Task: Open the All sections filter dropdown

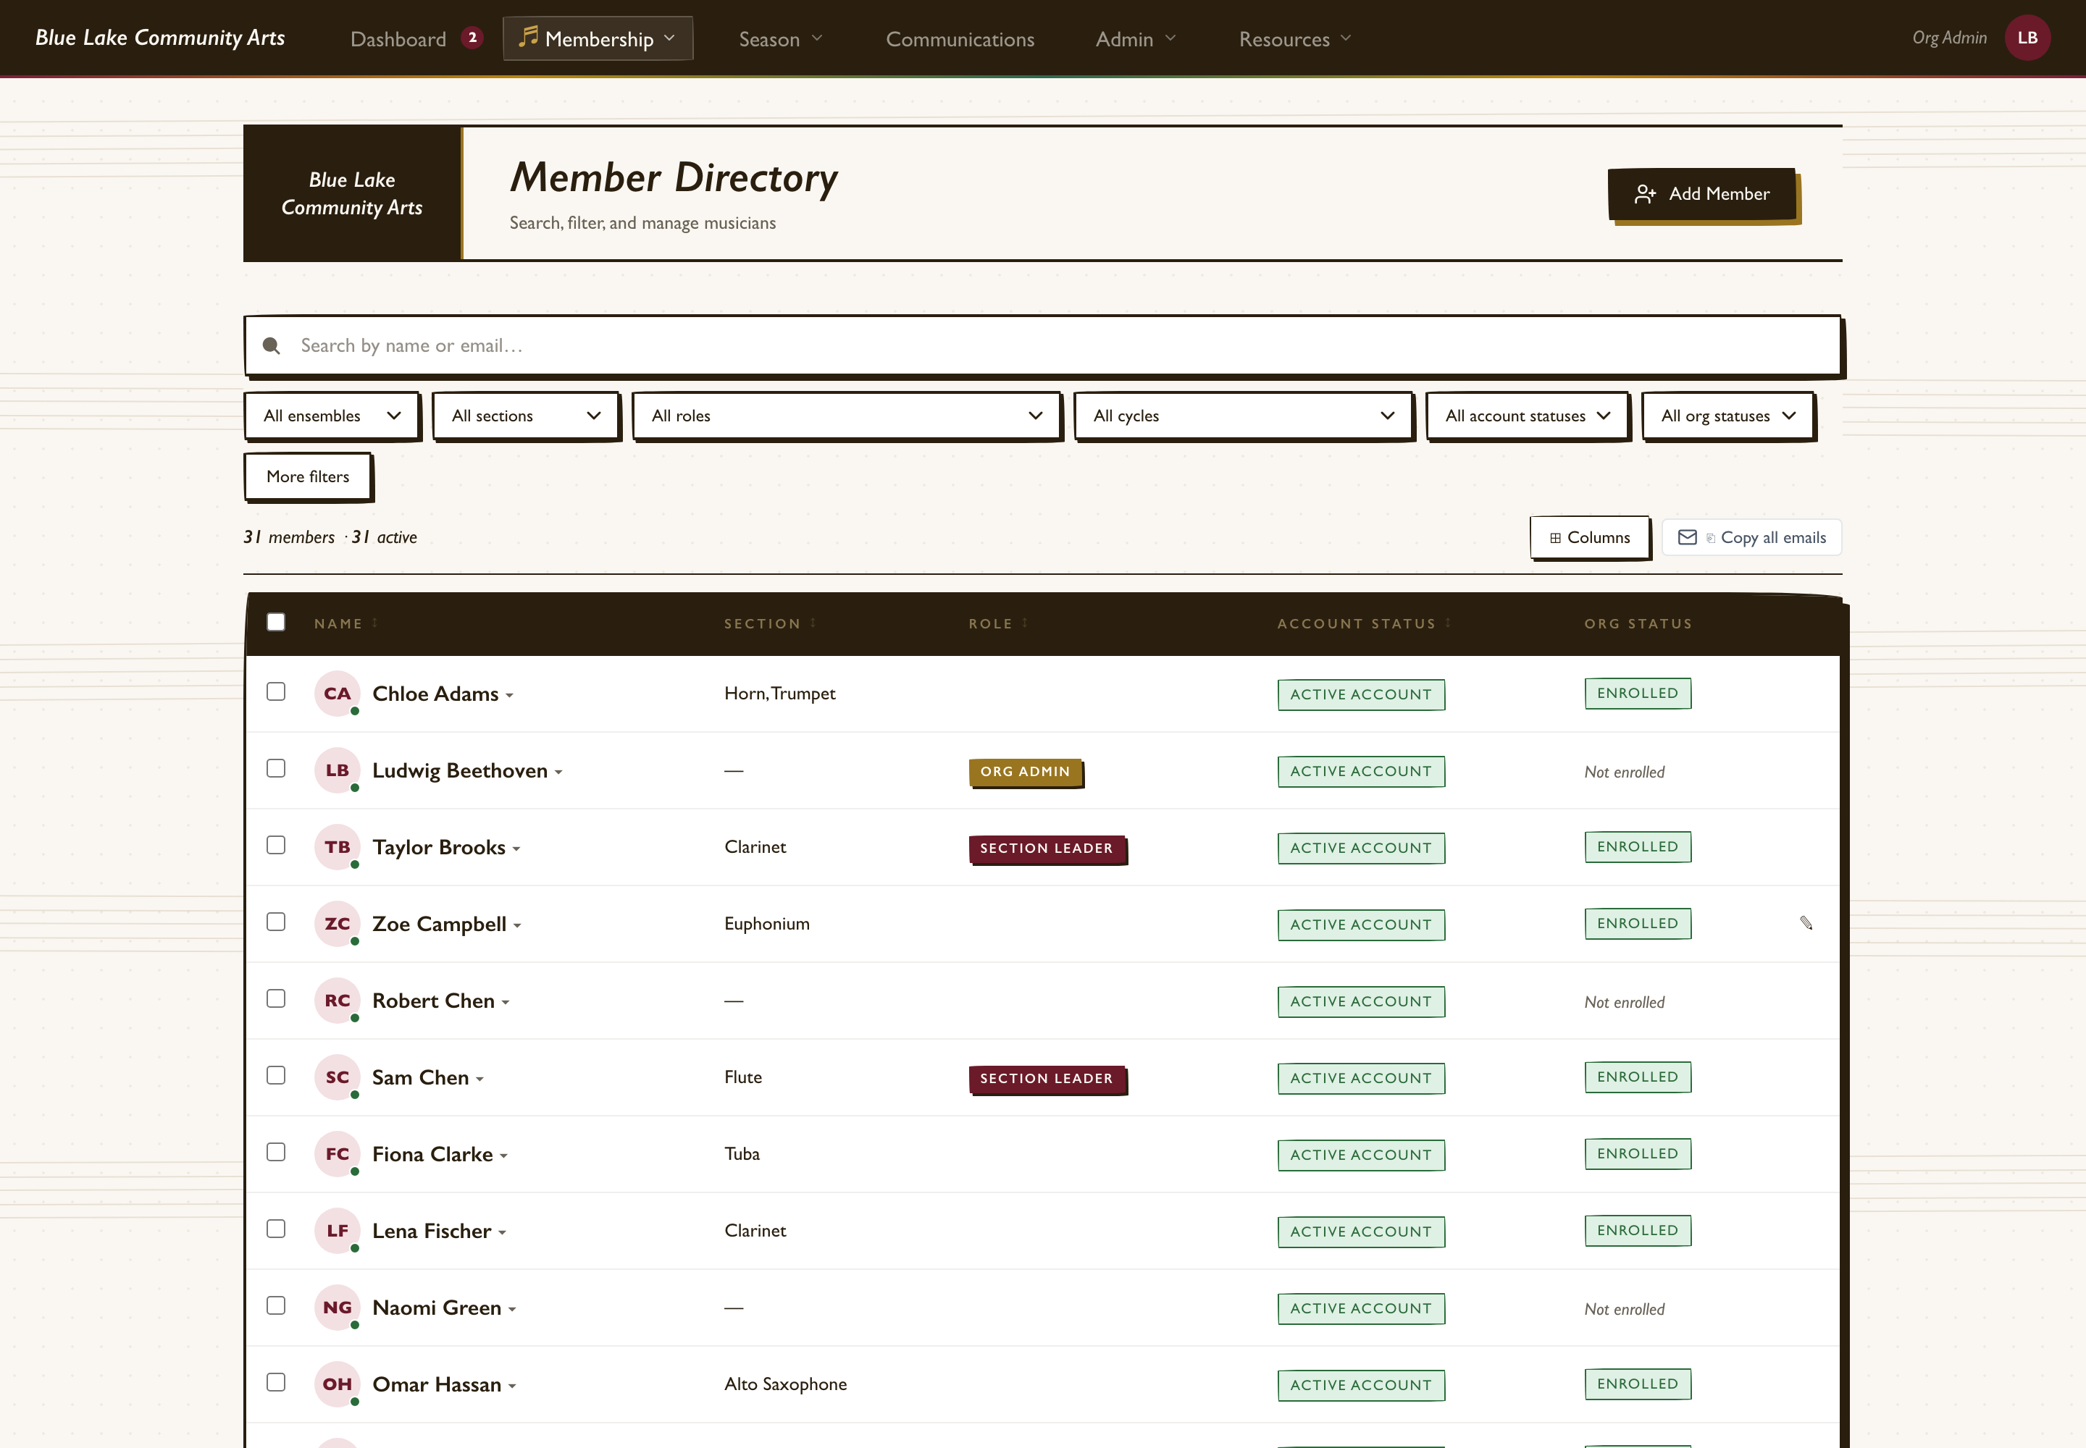Action: (x=526, y=416)
